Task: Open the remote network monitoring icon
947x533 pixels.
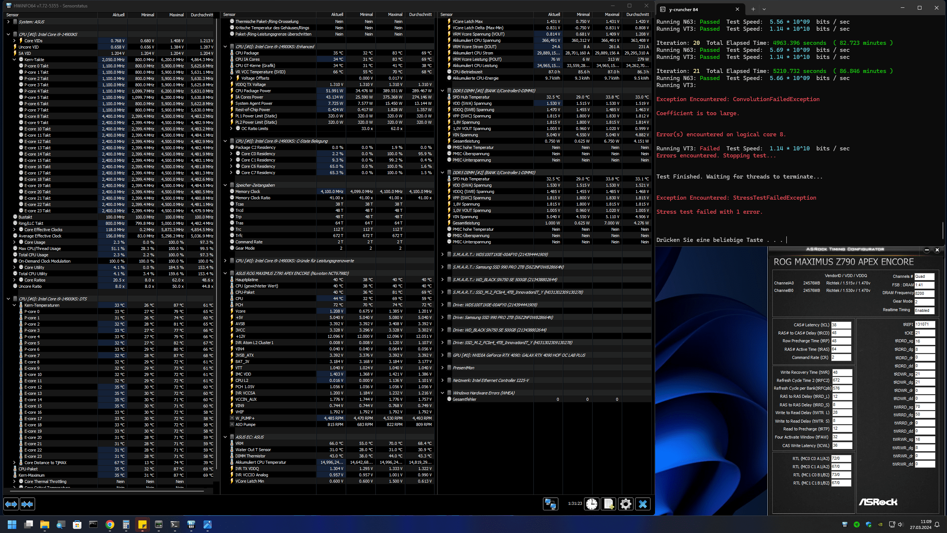Action: pos(550,504)
